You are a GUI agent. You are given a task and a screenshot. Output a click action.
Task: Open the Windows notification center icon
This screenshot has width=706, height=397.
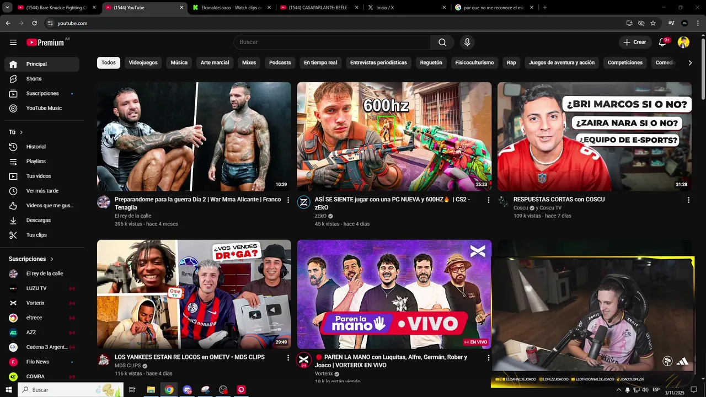tap(694, 390)
